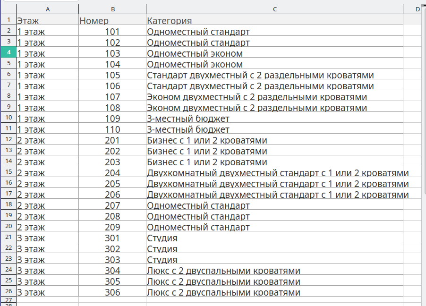Click the column C header
426x306 pixels.
(x=274, y=9)
